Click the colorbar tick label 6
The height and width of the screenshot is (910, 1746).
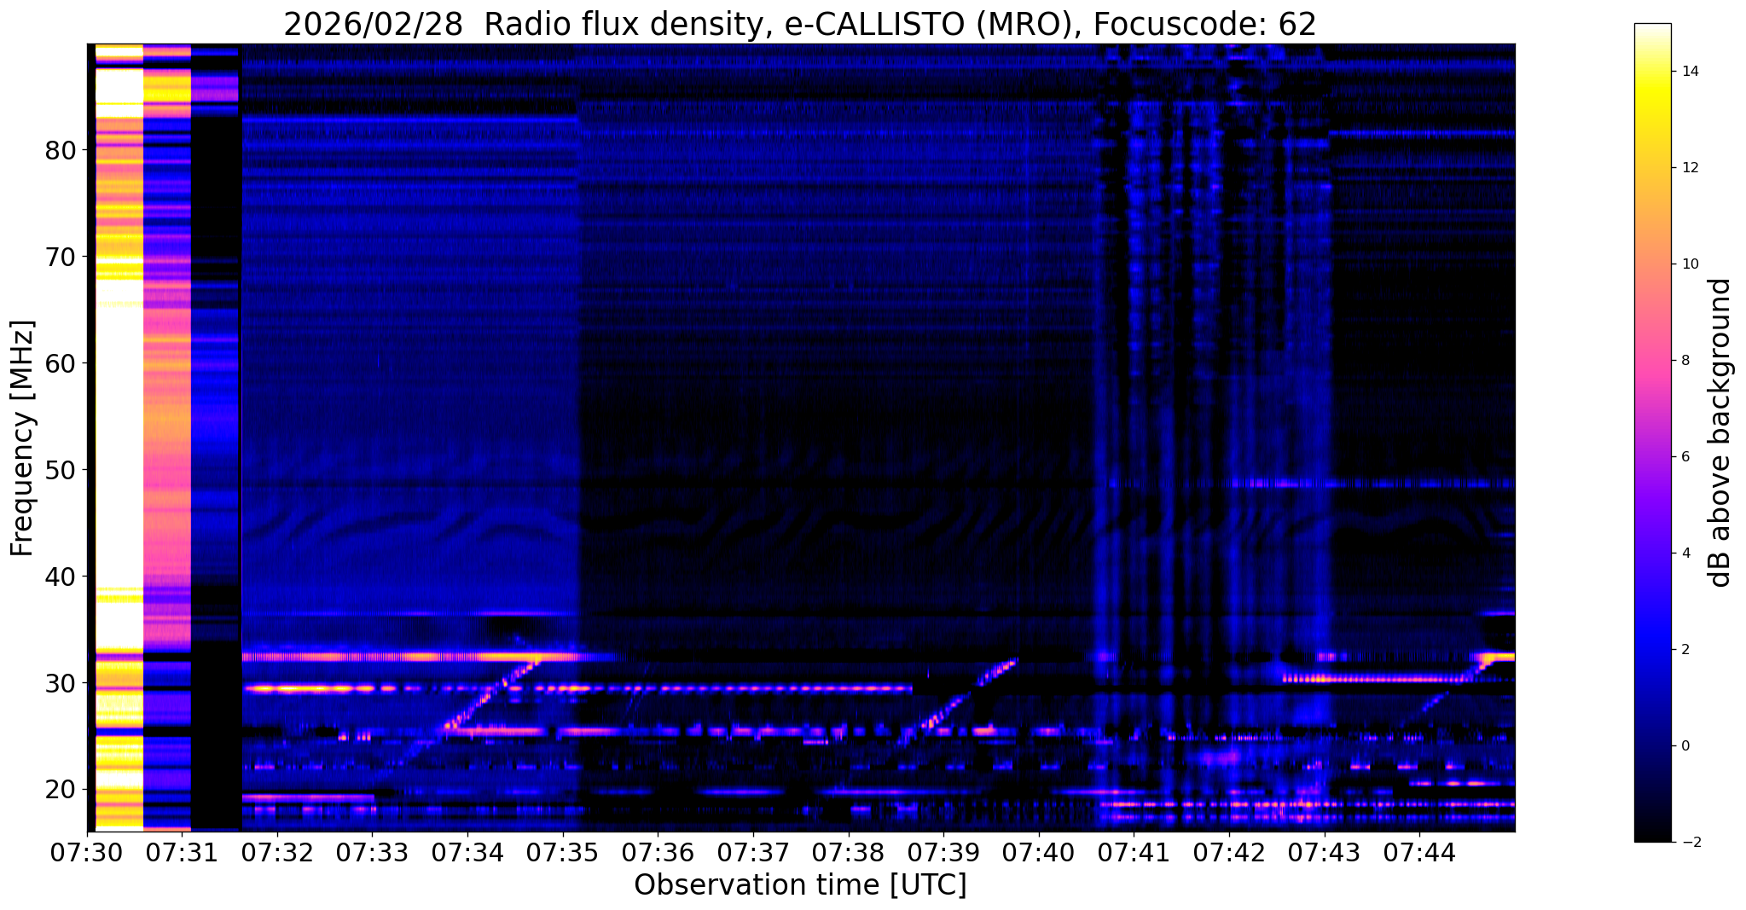[1684, 457]
